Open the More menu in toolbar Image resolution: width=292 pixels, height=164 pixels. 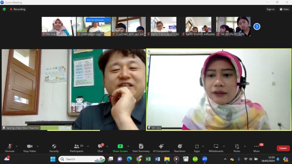coord(256,148)
